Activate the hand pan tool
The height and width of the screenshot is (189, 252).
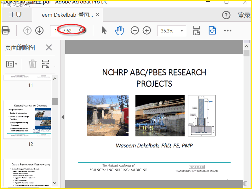click(119, 31)
